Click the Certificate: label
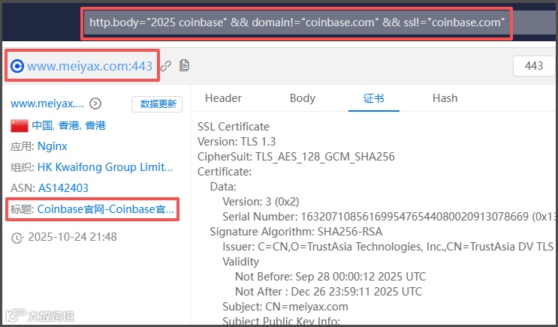This screenshot has height=327, width=558. tap(225, 171)
